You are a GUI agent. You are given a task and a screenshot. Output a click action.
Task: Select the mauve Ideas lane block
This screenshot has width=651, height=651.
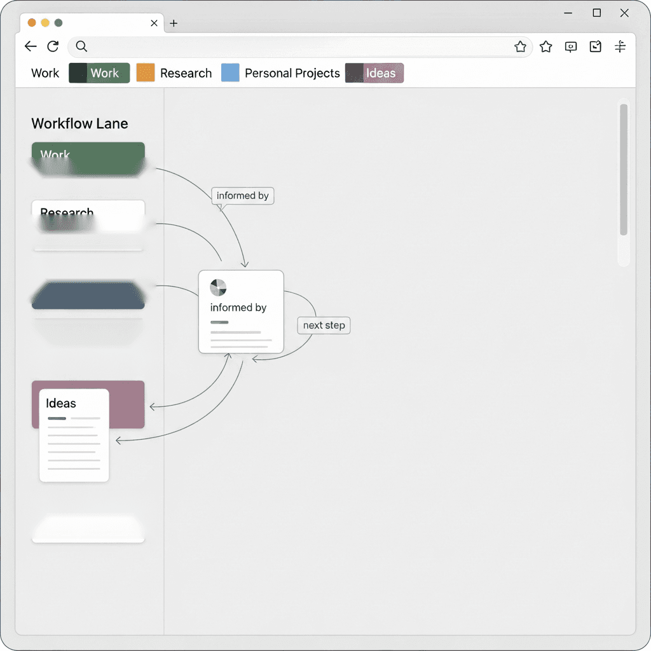click(x=127, y=404)
